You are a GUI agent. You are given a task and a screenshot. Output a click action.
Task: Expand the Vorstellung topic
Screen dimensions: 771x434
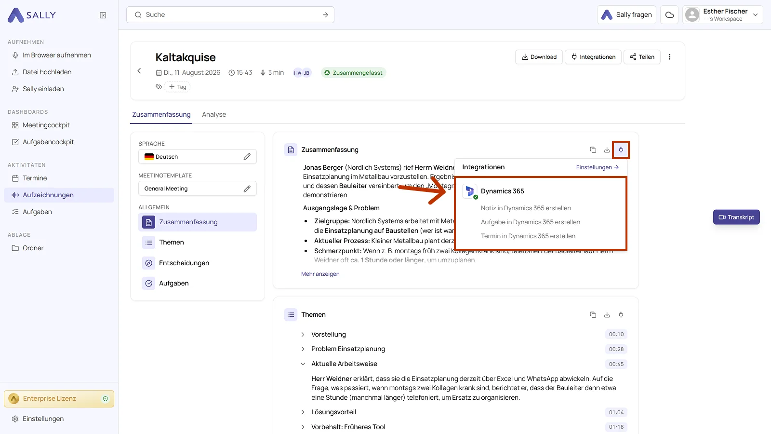pyautogui.click(x=303, y=335)
